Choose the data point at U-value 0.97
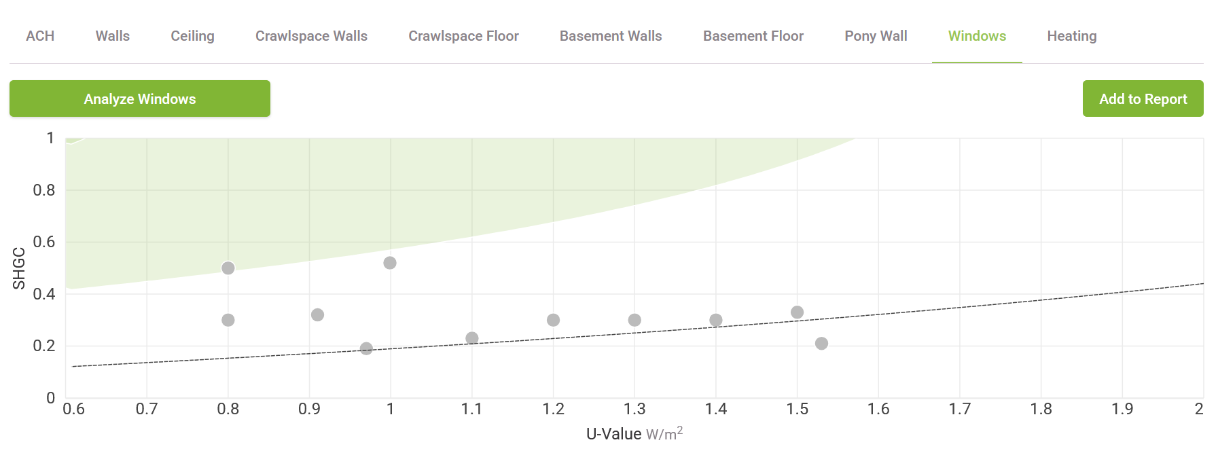Image resolution: width=1218 pixels, height=453 pixels. point(366,348)
